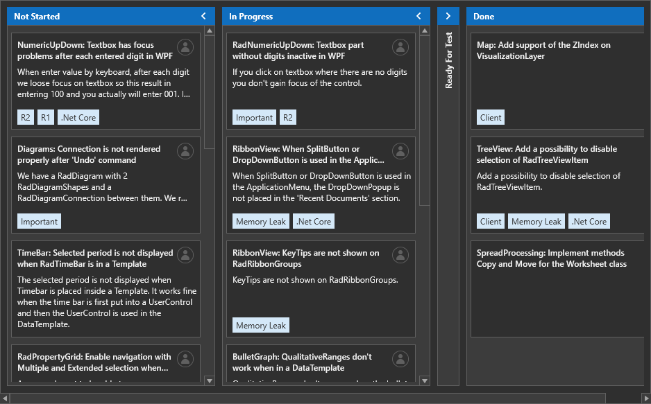Click the vertical Ready For Test label

448,60
